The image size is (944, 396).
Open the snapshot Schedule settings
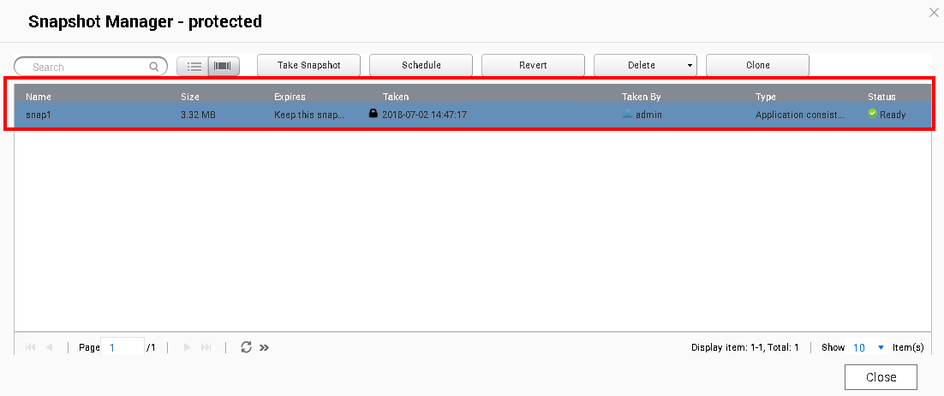click(x=421, y=66)
